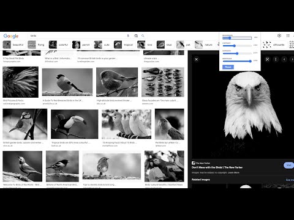Go to next image in preview
294x220 pixels.
292,59
